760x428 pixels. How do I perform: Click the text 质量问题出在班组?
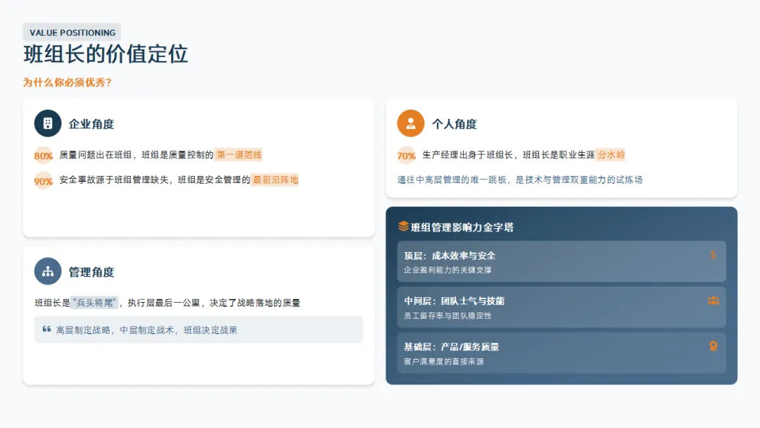[96, 155]
